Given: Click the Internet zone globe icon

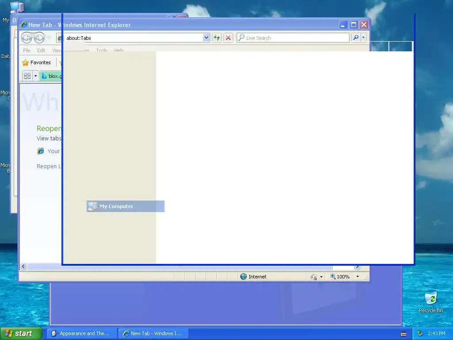Looking at the screenshot, I should (x=244, y=277).
